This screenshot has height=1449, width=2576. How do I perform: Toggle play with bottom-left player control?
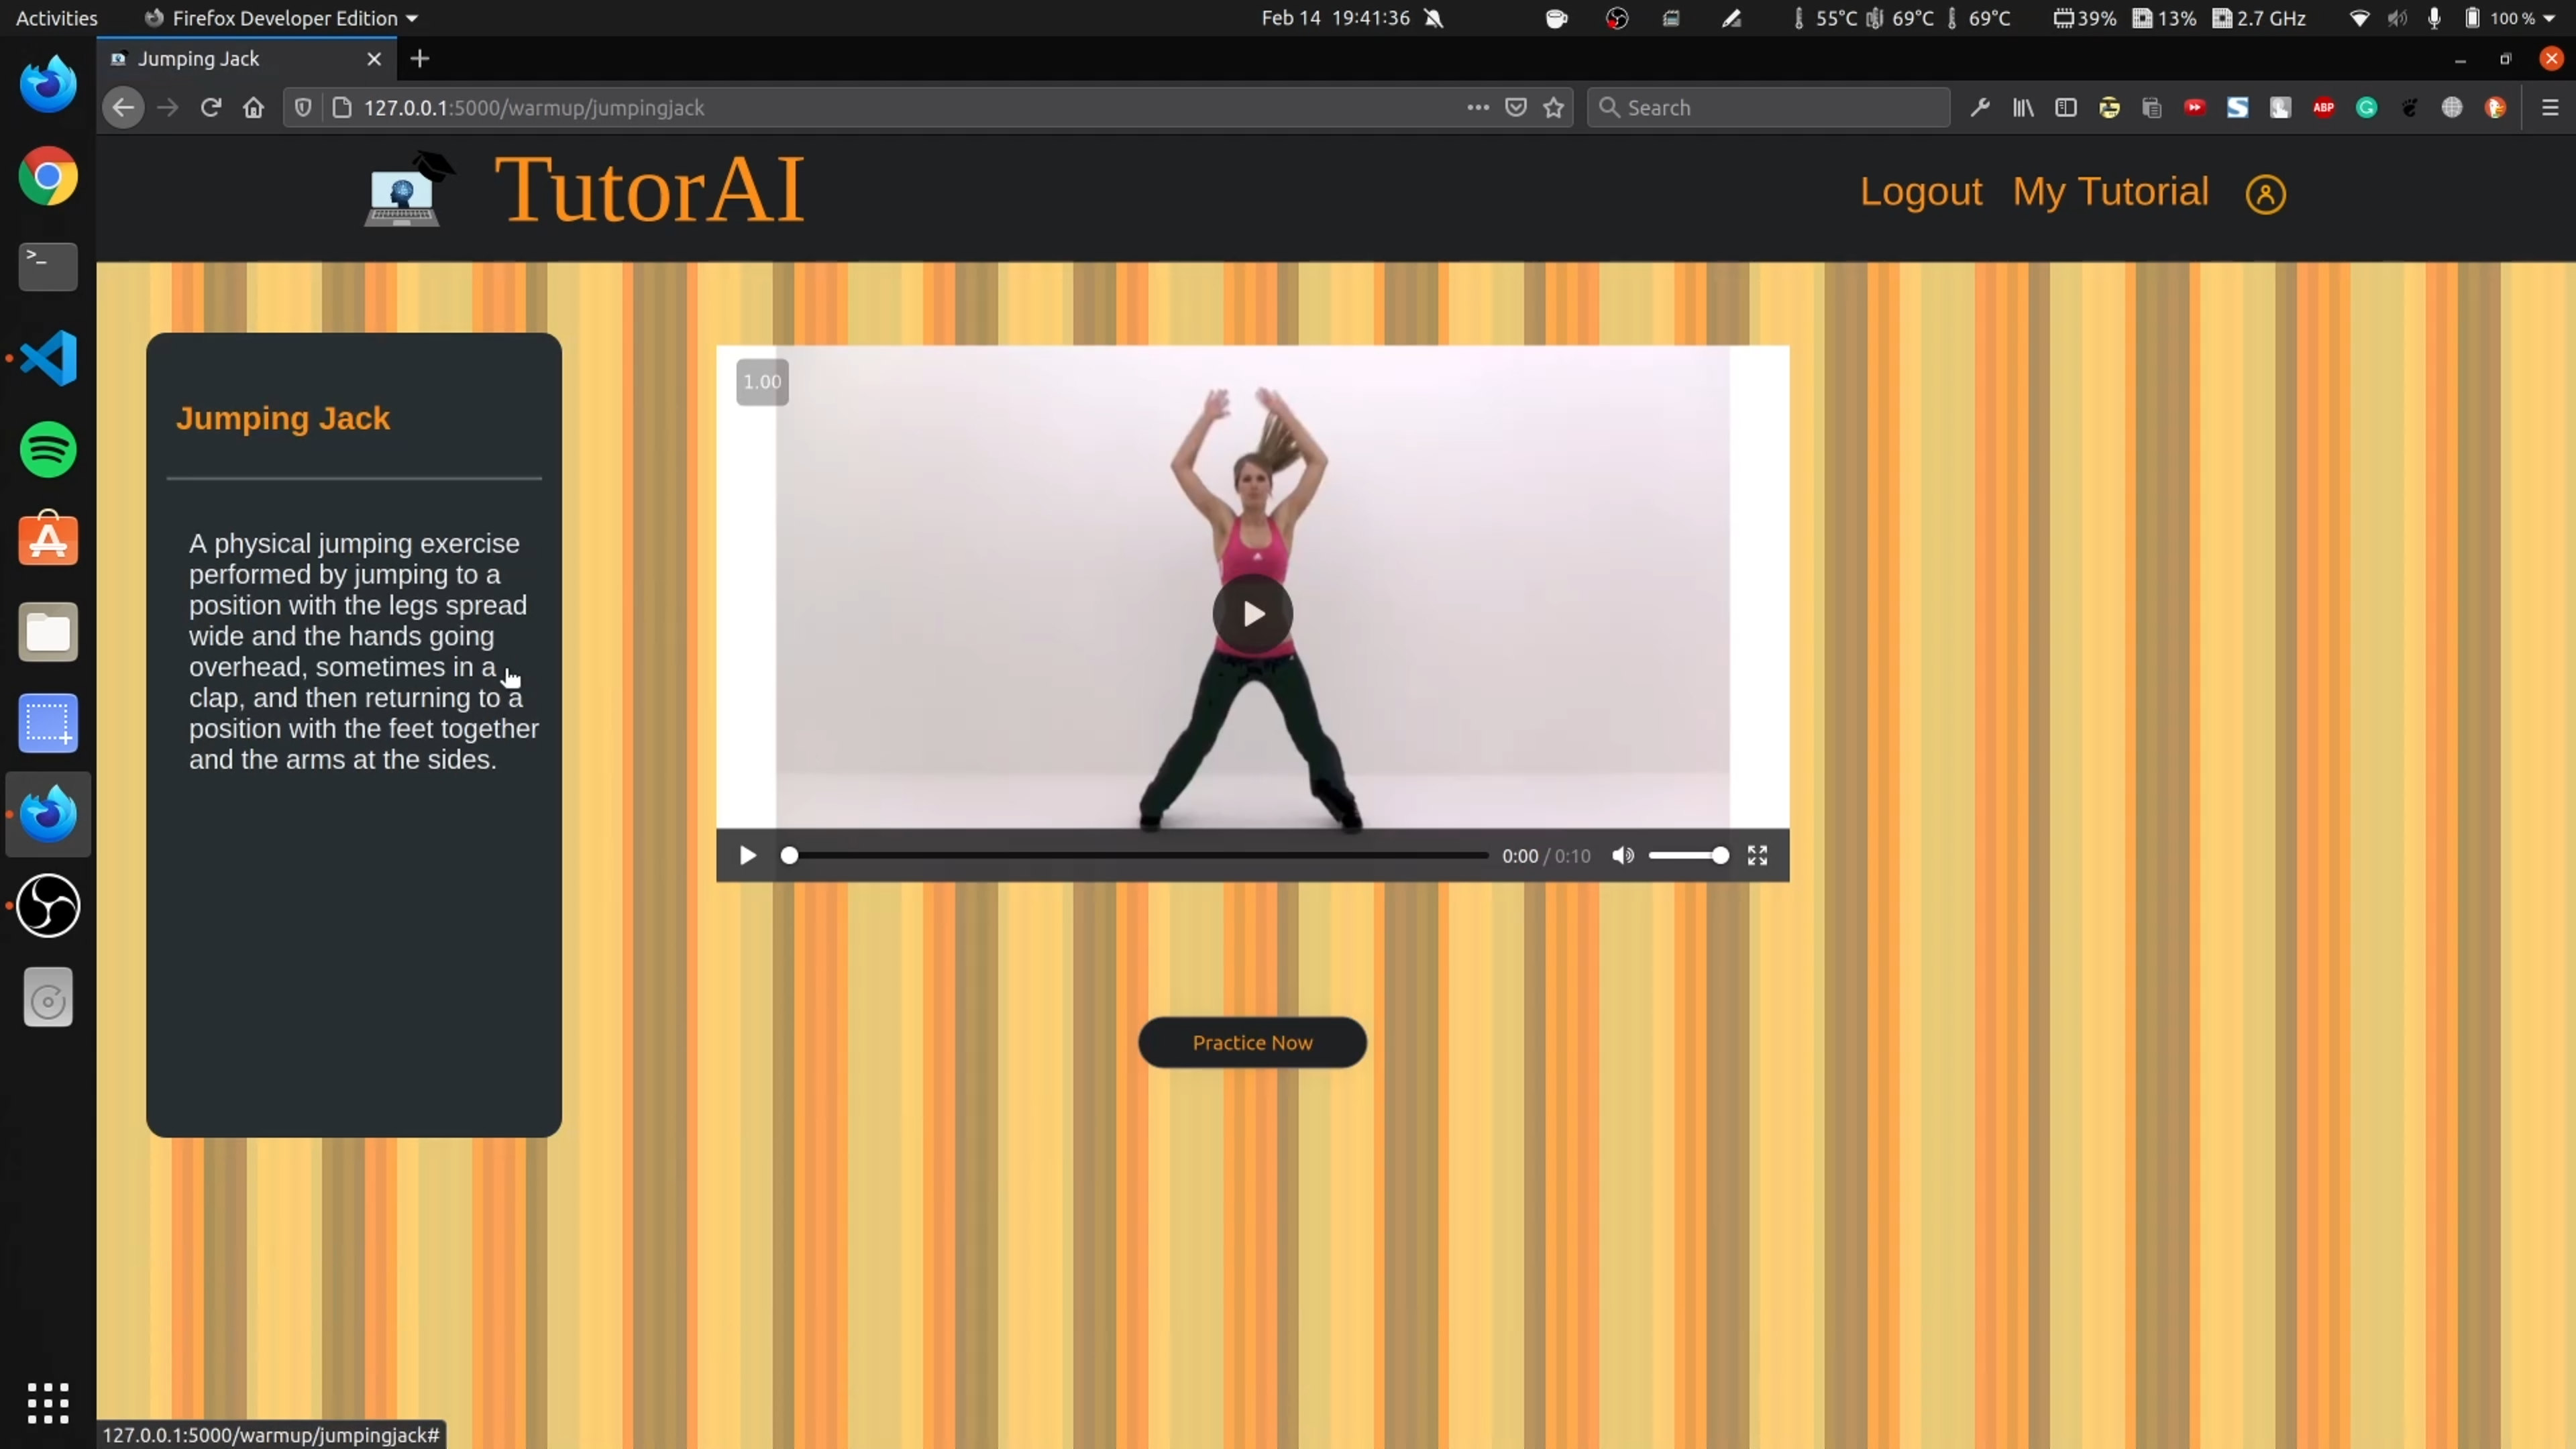[747, 856]
